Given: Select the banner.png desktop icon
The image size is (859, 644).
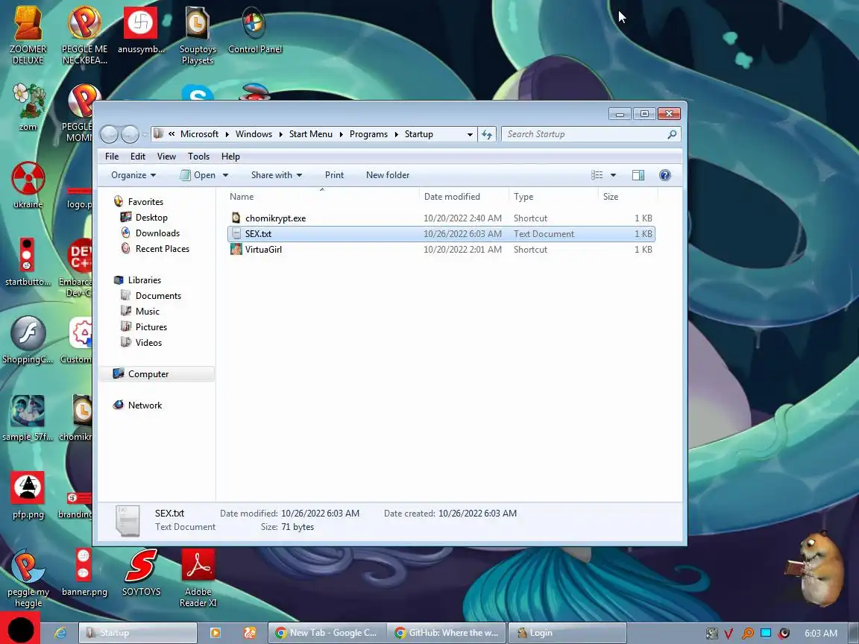Looking at the screenshot, I should pyautogui.click(x=84, y=572).
